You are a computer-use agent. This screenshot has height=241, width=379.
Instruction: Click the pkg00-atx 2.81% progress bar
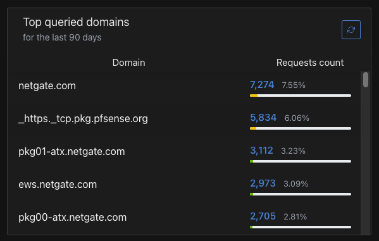[x=301, y=227]
